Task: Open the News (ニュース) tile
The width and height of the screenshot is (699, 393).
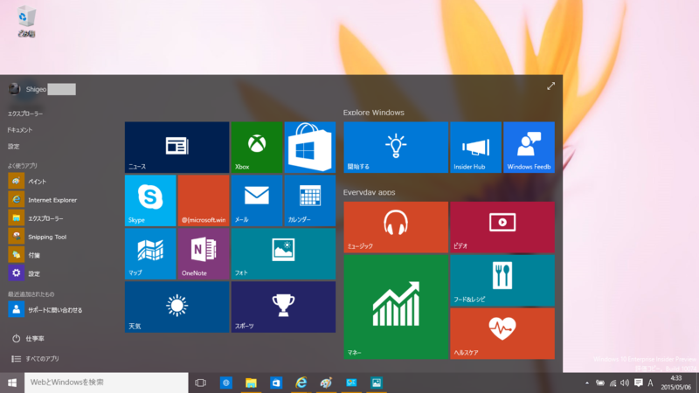Action: point(176,147)
